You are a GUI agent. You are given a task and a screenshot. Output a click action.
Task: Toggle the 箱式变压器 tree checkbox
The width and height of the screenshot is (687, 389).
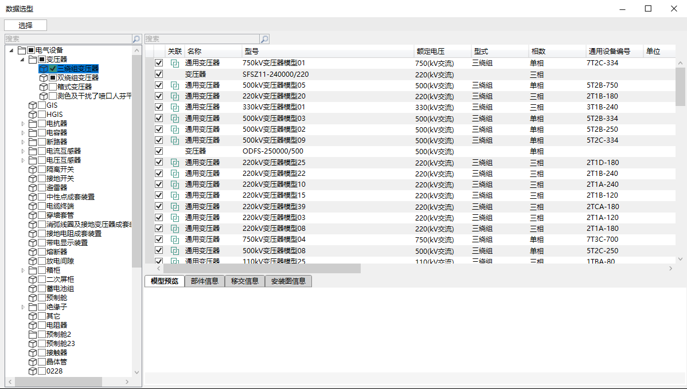[53, 87]
